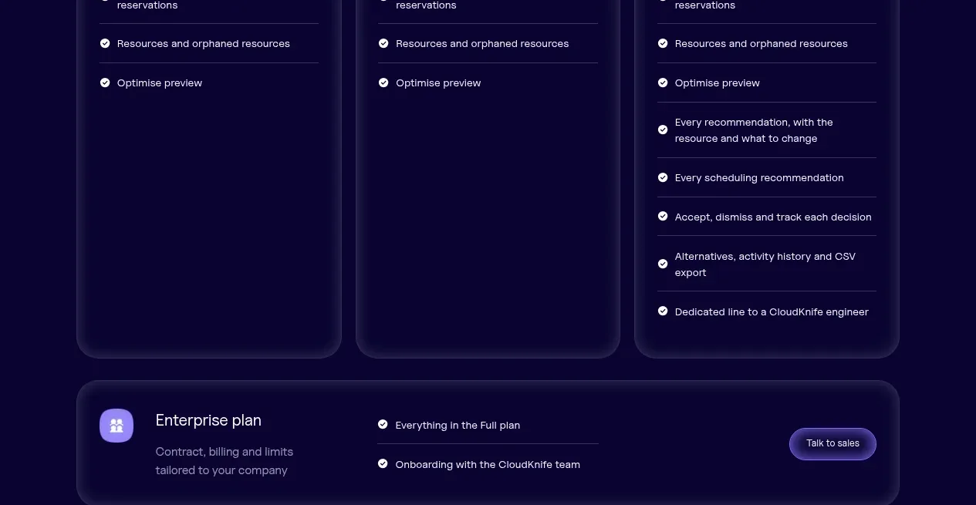Click the checkmark beside Everything in the Full plan
The height and width of the screenshot is (505, 976).
383,424
